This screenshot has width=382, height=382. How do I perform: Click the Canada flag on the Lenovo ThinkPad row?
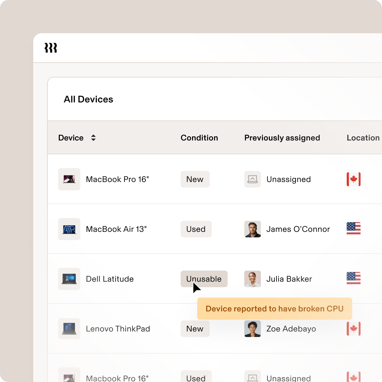click(x=353, y=329)
